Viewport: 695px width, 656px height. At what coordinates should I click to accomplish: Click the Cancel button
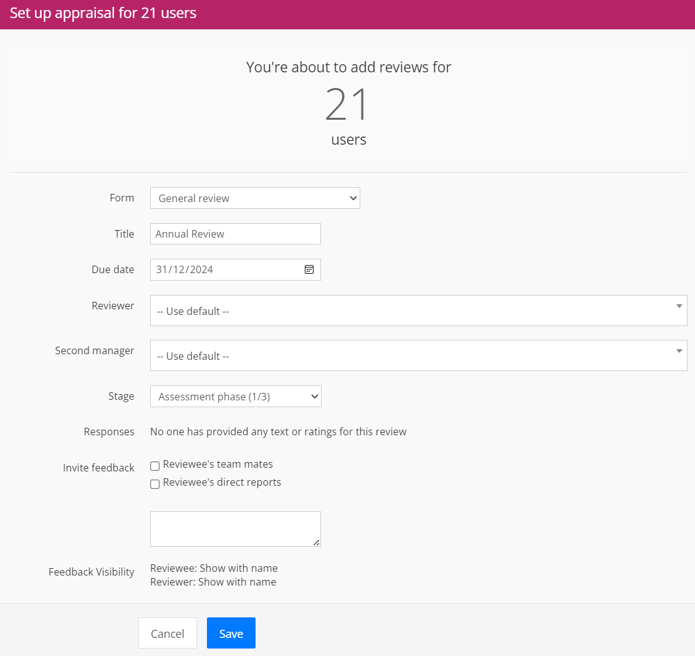pyautogui.click(x=167, y=634)
